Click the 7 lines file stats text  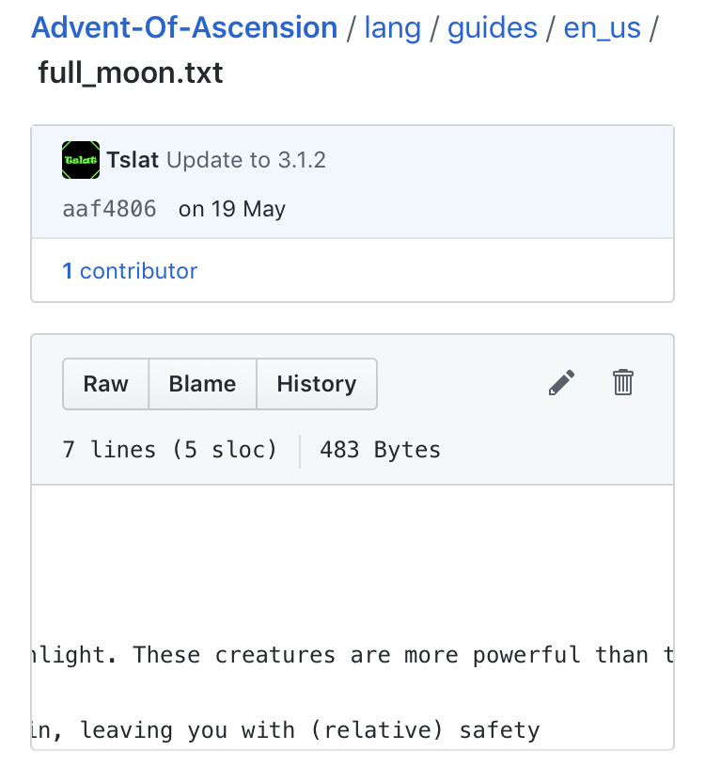169,450
